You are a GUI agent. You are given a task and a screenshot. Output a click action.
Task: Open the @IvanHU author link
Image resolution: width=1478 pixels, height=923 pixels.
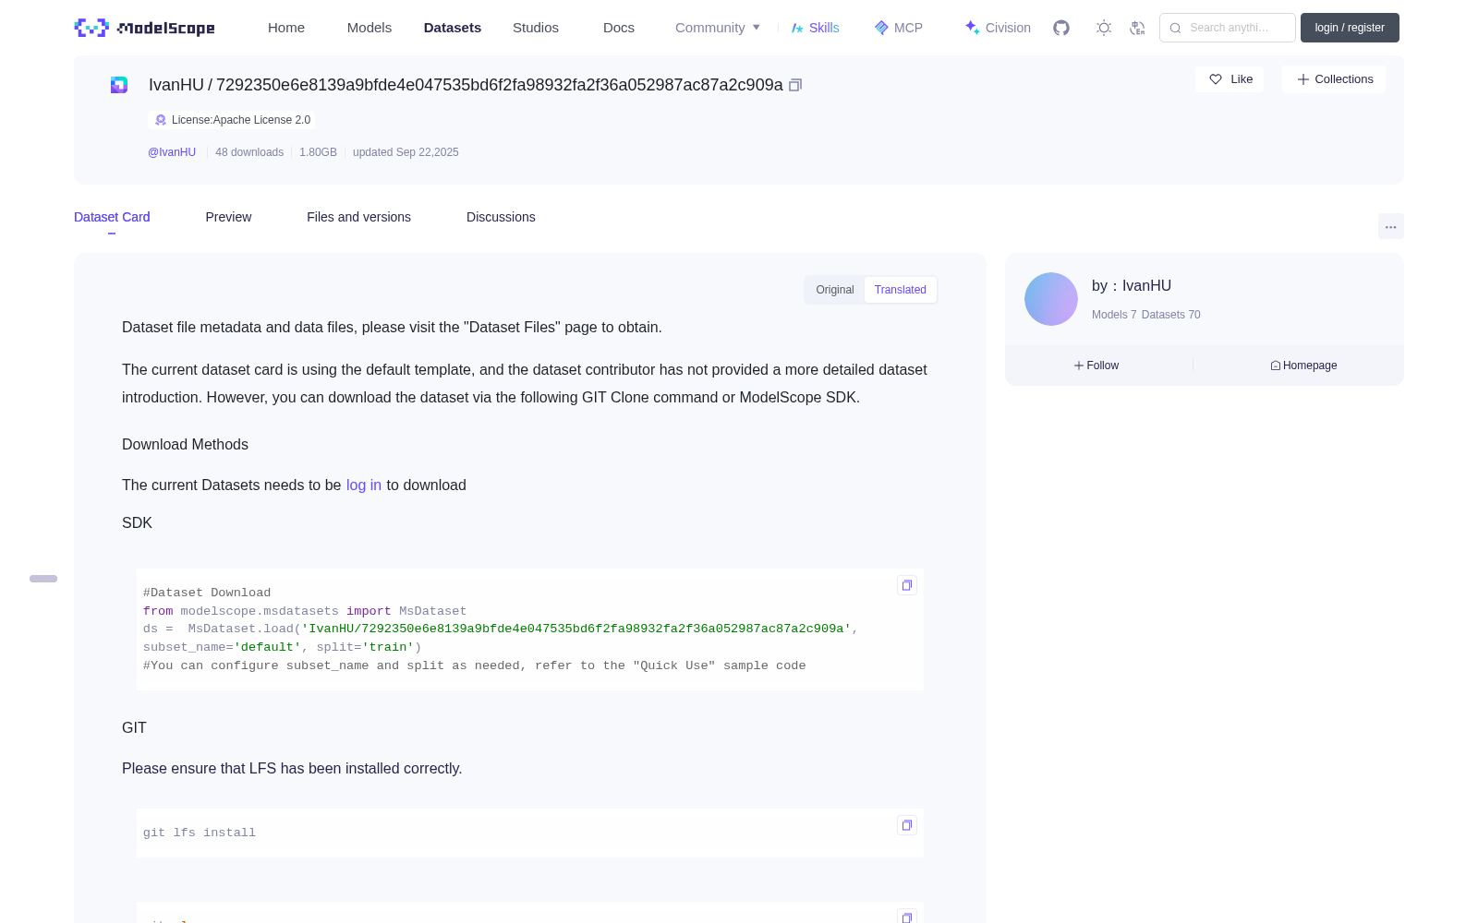coord(172,152)
